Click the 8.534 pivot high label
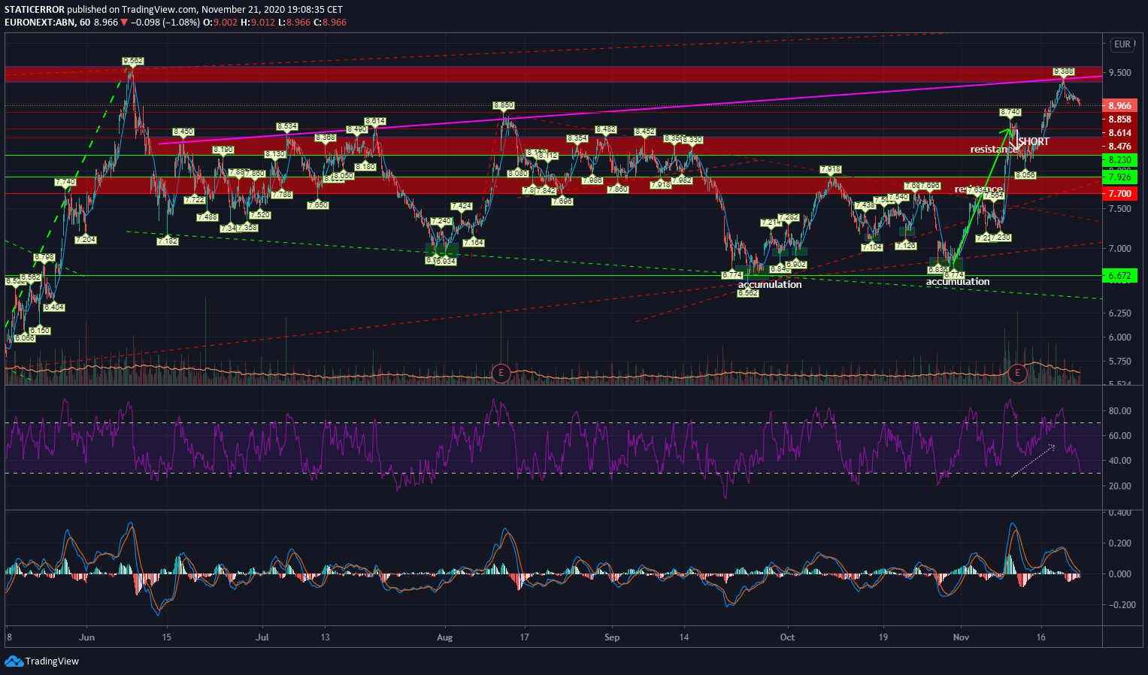The height and width of the screenshot is (675, 1148). coord(286,126)
